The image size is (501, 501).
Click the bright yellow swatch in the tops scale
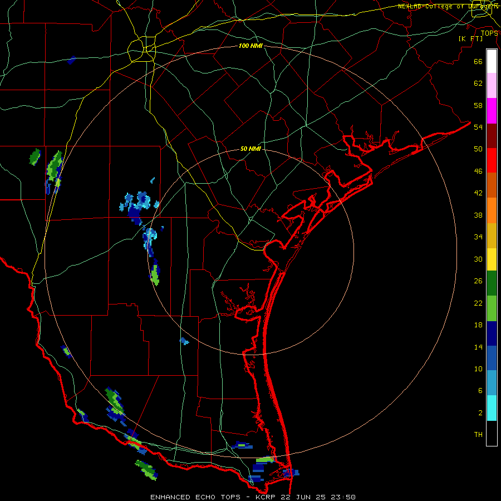pyautogui.click(x=492, y=259)
